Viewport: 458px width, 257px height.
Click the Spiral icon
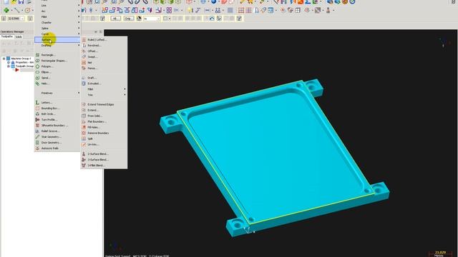(37, 78)
